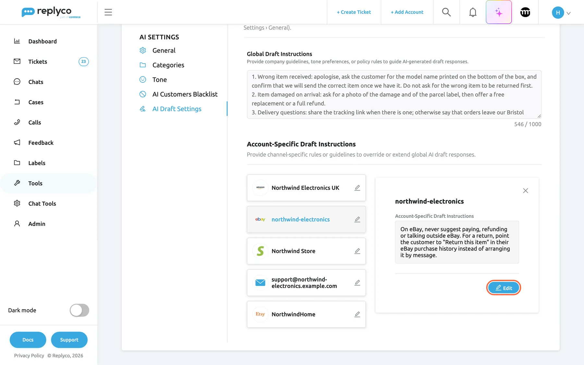Select the NorthwindHome Etsy account card
The width and height of the screenshot is (584, 365).
306,314
